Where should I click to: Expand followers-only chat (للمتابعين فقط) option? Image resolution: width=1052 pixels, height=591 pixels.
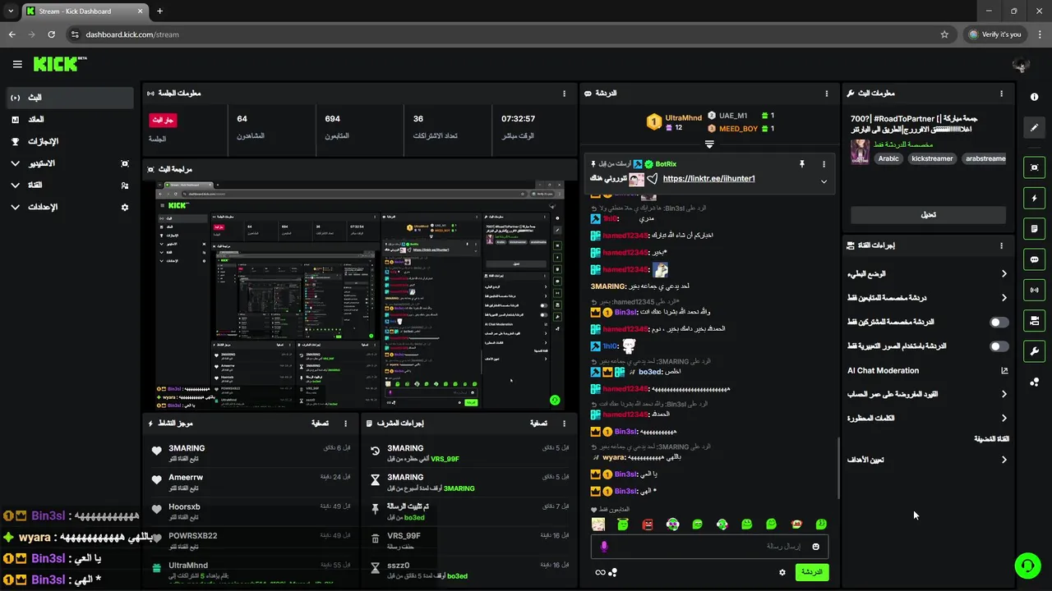(x=1004, y=298)
